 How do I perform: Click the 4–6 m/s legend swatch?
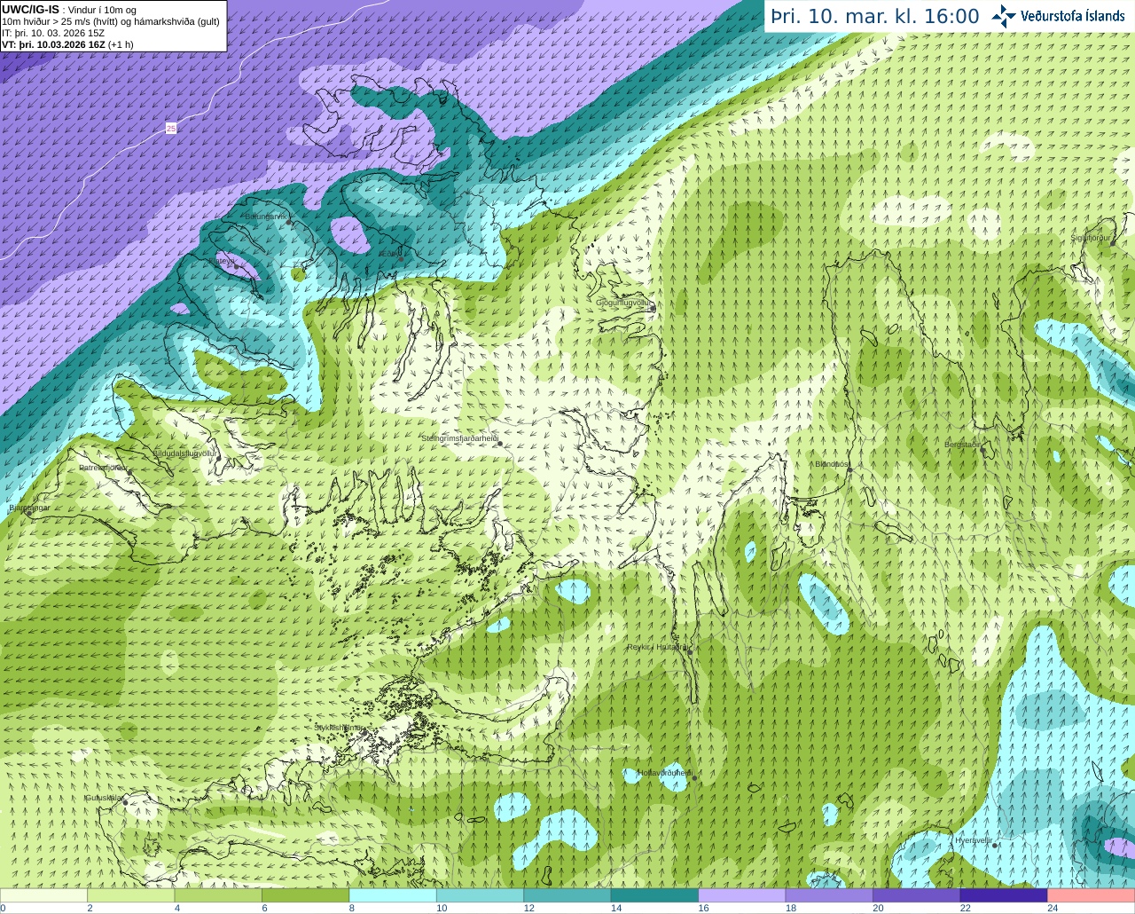click(x=218, y=895)
